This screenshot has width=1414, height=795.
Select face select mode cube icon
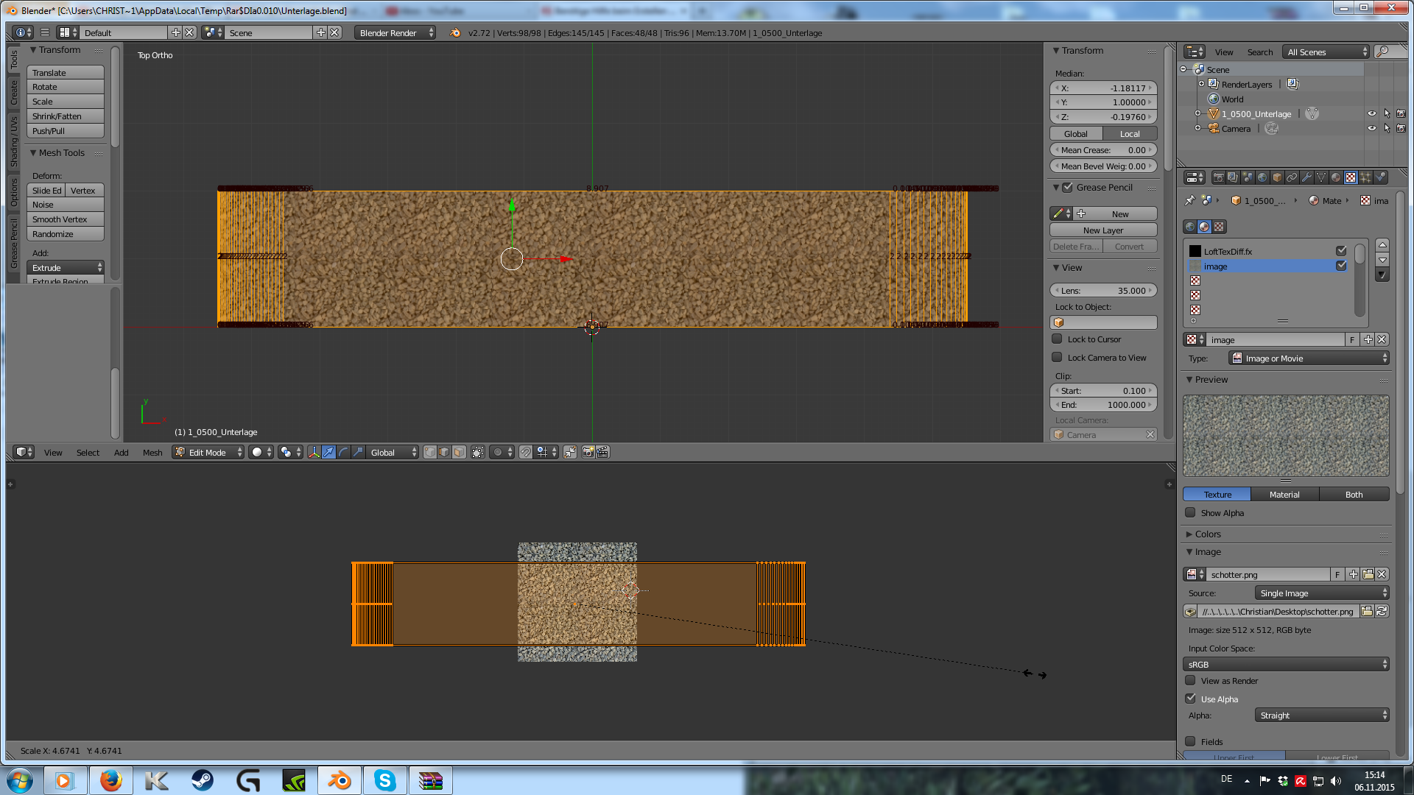[x=459, y=452]
